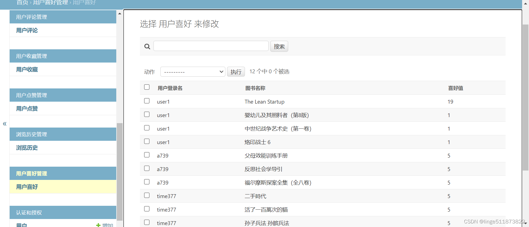Image resolution: width=529 pixels, height=227 pixels.
Task: Check the row for 反思社会学导引
Action: point(147,168)
